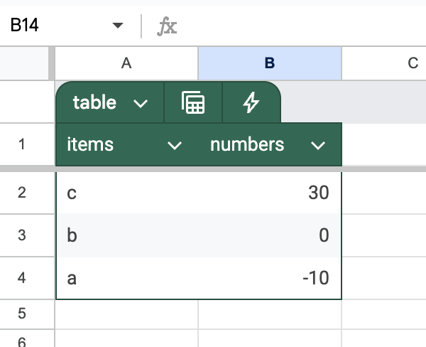Select row 4 header

click(x=27, y=278)
